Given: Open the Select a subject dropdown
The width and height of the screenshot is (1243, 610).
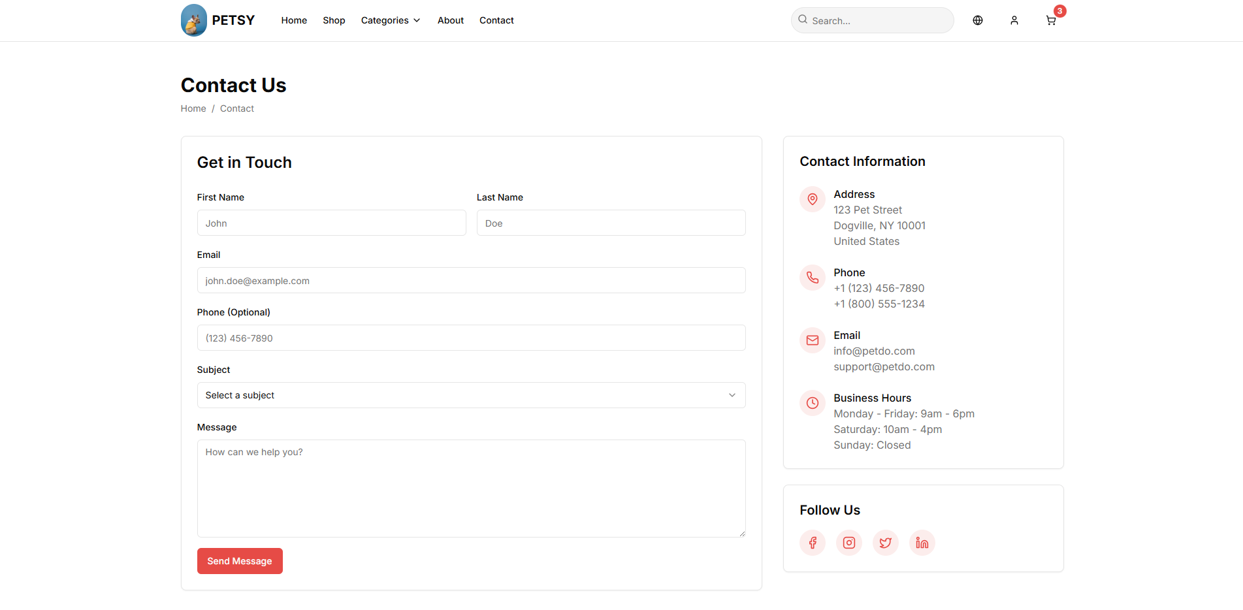Looking at the screenshot, I should tap(470, 395).
